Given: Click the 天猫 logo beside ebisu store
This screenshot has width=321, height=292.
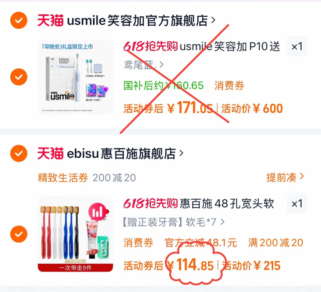Looking at the screenshot, I should coord(50,153).
